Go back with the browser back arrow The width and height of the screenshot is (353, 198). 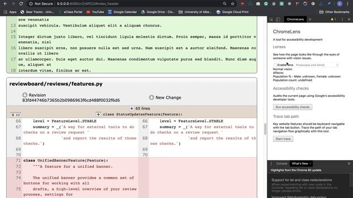(5, 4)
